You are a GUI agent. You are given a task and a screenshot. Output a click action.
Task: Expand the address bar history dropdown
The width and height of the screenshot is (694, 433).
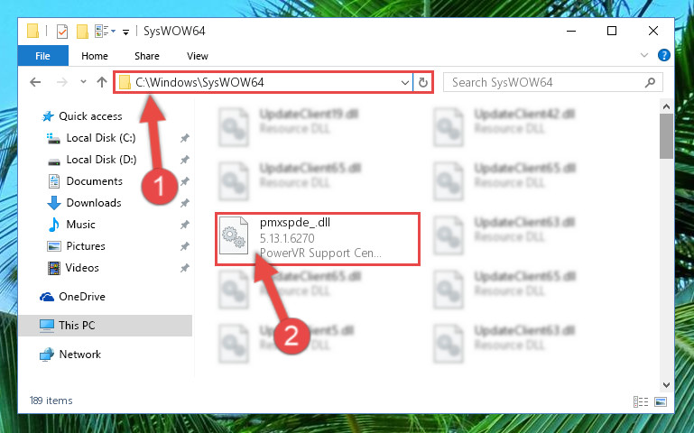tap(404, 83)
